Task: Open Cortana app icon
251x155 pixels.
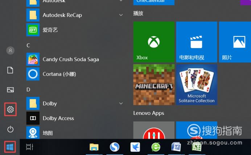Action: pyautogui.click(x=33, y=74)
